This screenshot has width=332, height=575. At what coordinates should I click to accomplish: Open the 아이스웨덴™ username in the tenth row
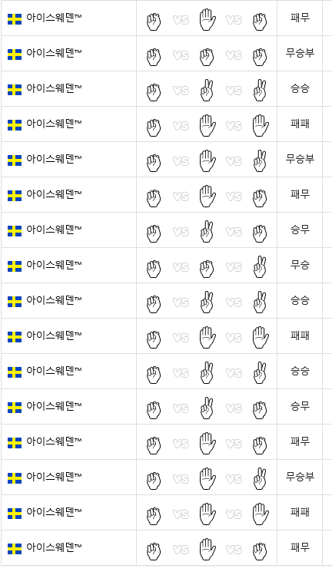[x=54, y=335]
